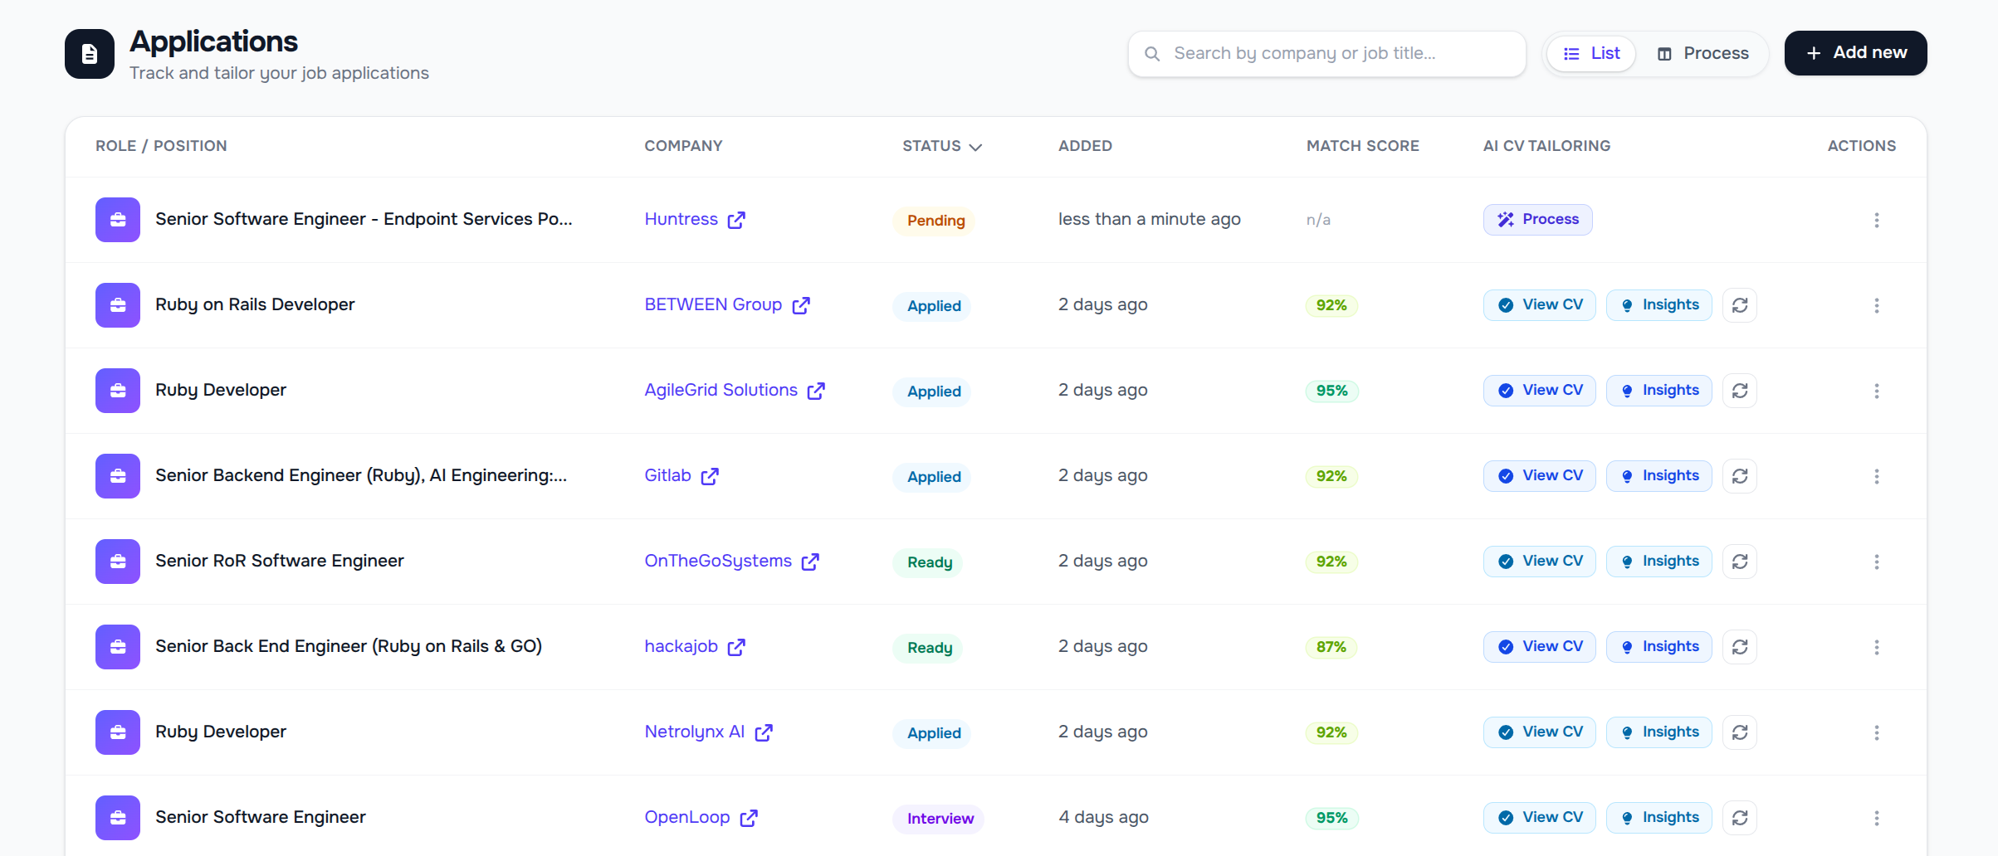
Task: View CV for Gitlab application
Action: pyautogui.click(x=1539, y=476)
